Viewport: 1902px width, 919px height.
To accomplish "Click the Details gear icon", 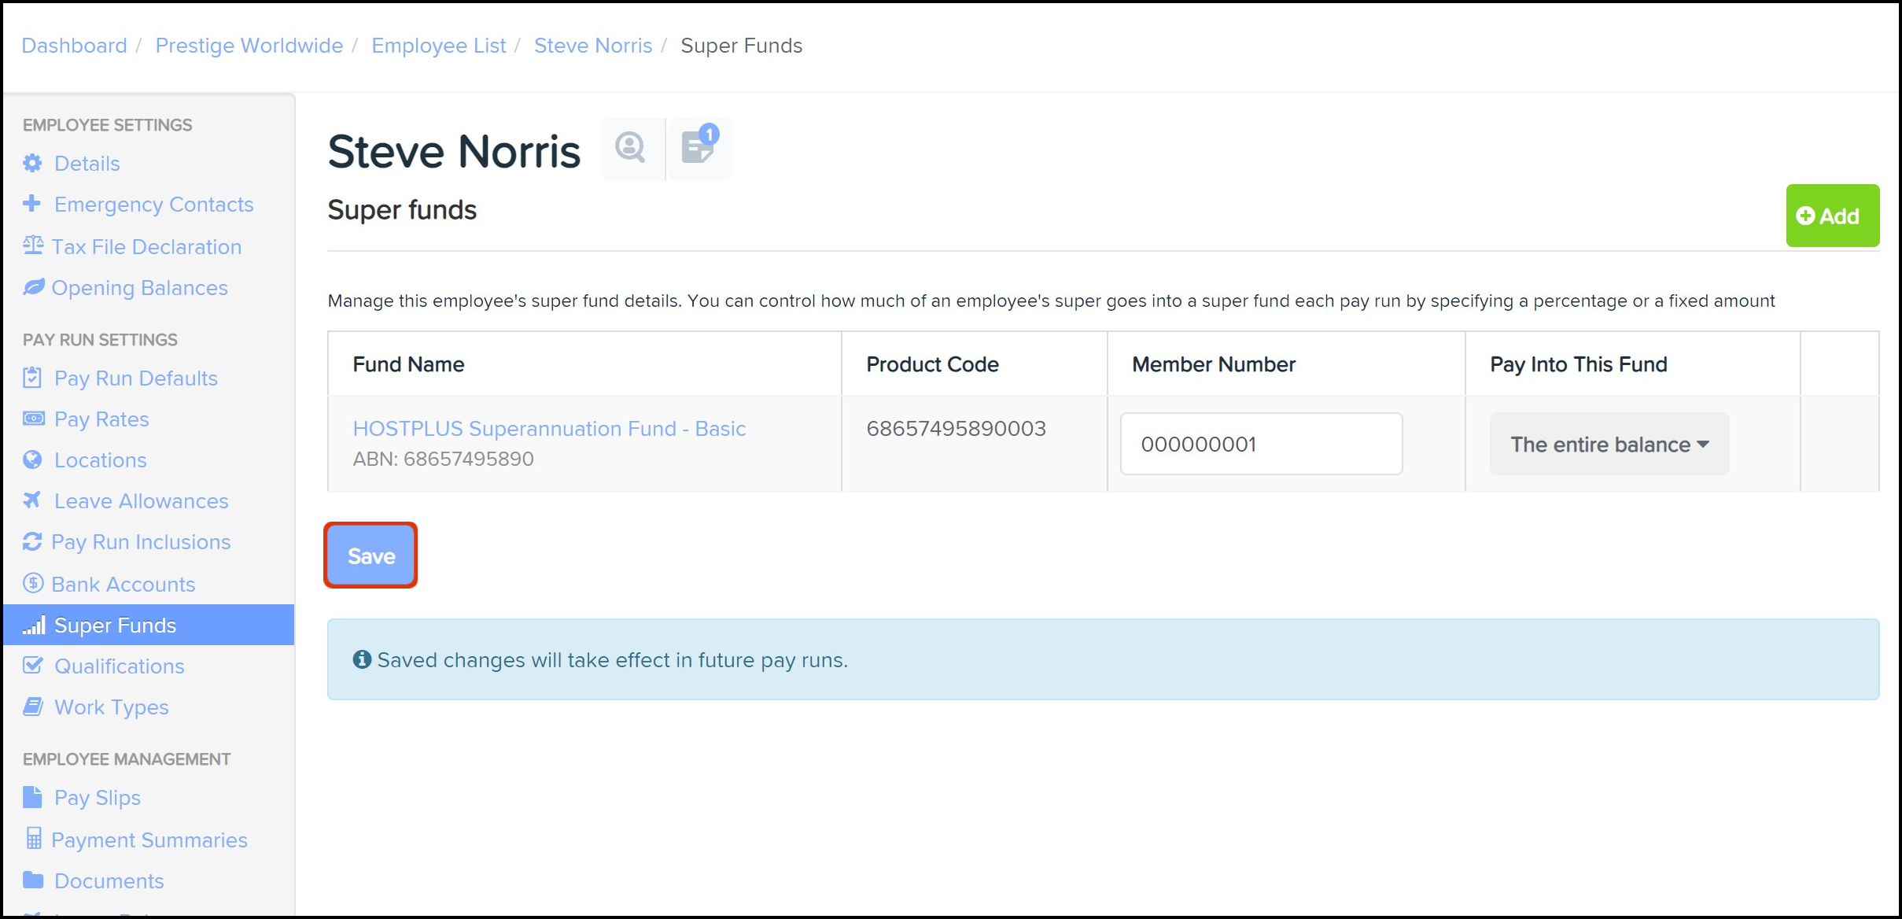I will click(32, 163).
